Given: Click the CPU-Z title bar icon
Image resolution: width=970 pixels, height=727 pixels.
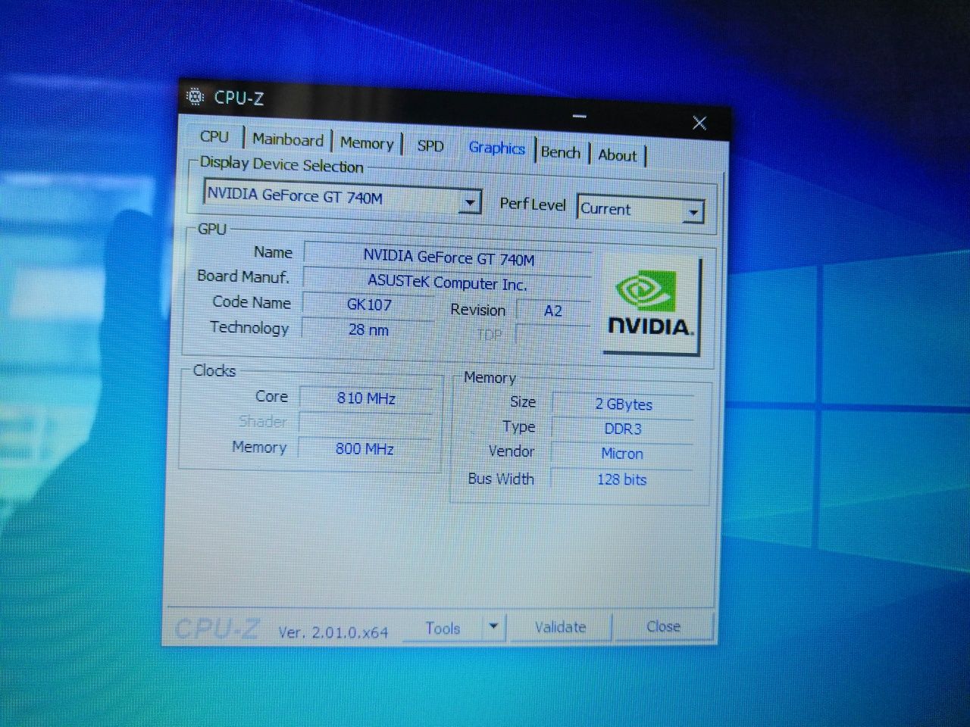Looking at the screenshot, I should tap(195, 96).
